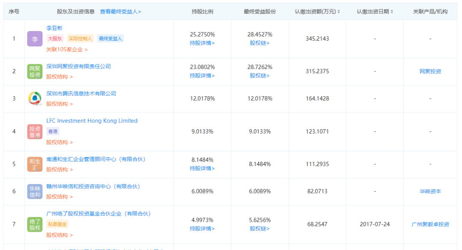
Task: Open 股权链 under 5.6256%
Action: [x=260, y=229]
